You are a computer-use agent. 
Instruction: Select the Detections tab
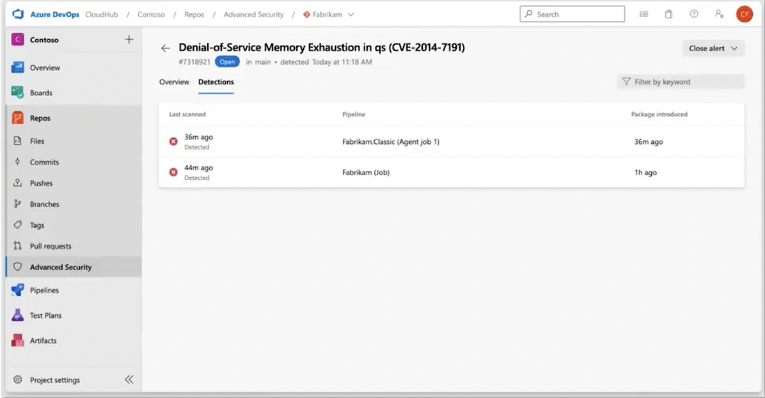coord(216,82)
